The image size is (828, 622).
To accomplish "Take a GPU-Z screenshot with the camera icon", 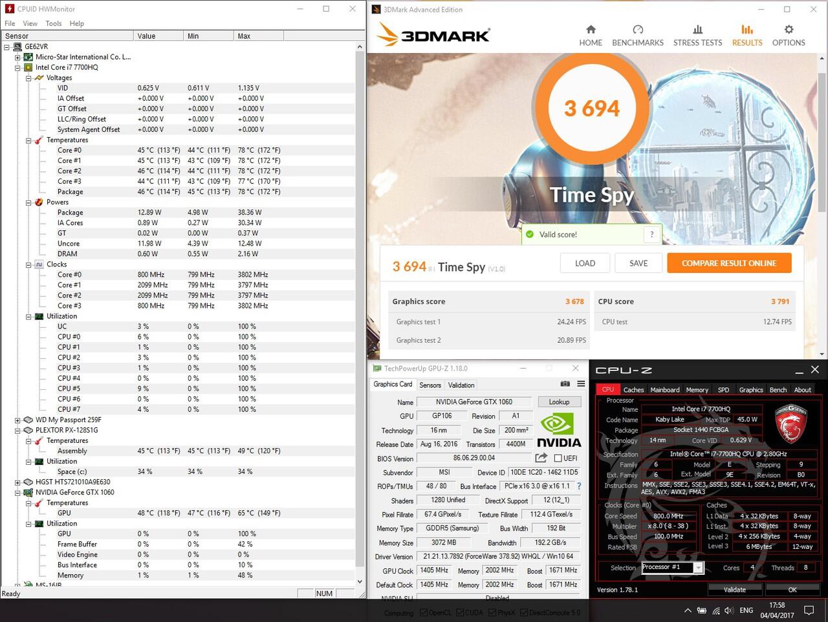I will point(565,384).
